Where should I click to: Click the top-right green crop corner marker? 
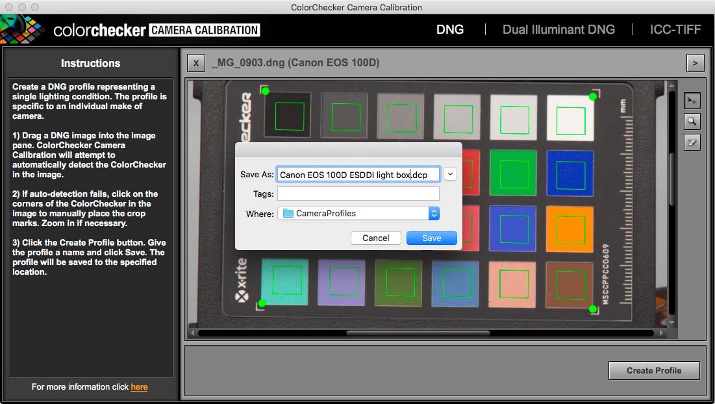593,96
